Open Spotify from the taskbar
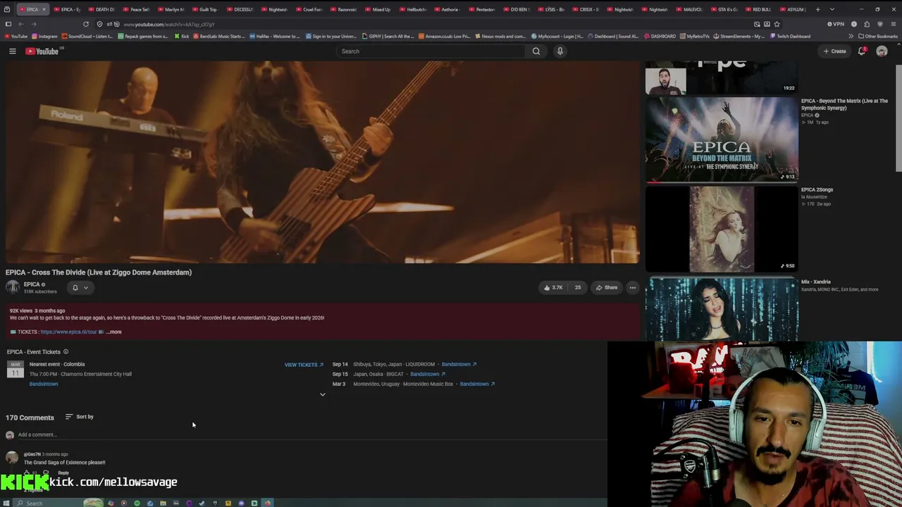The image size is (902, 507). [x=137, y=503]
